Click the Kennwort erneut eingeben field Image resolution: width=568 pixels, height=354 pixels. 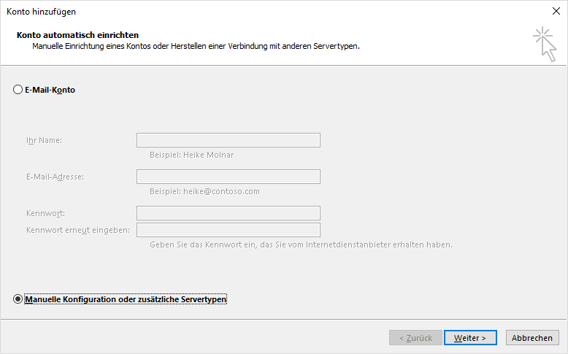pyautogui.click(x=229, y=230)
